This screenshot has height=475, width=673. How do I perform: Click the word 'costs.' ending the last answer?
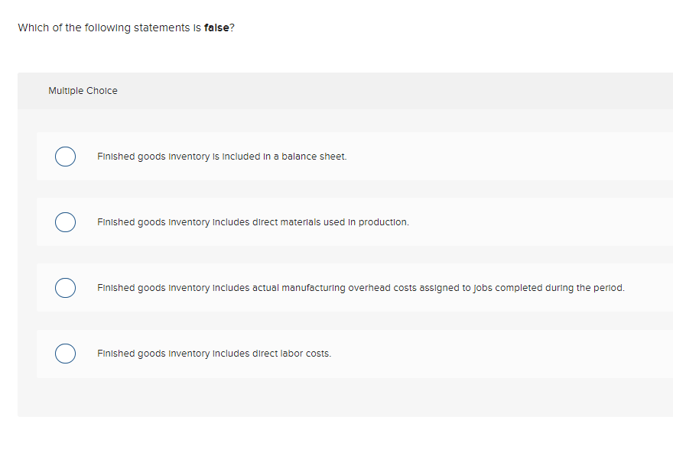coord(318,354)
